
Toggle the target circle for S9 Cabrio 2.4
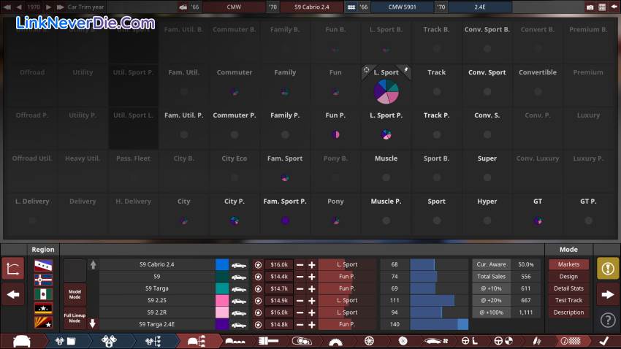(x=258, y=264)
